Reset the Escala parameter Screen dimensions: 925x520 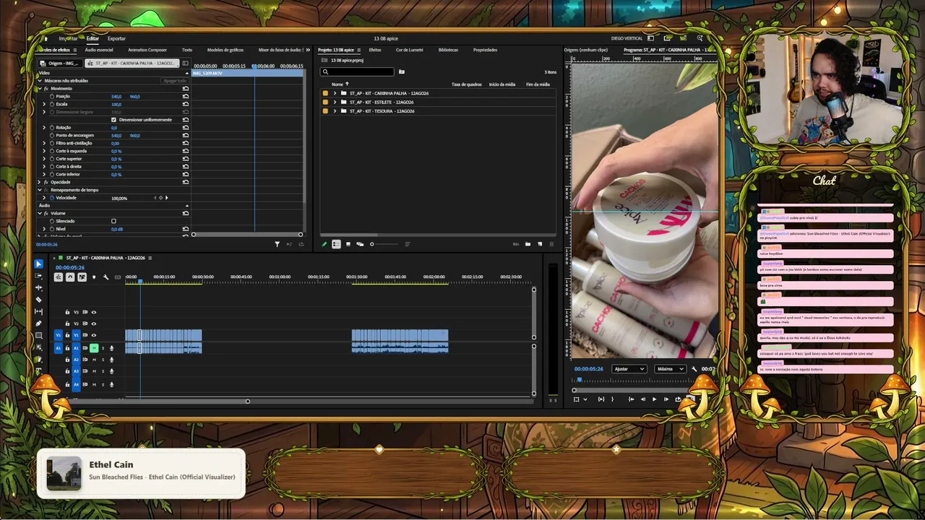click(186, 104)
